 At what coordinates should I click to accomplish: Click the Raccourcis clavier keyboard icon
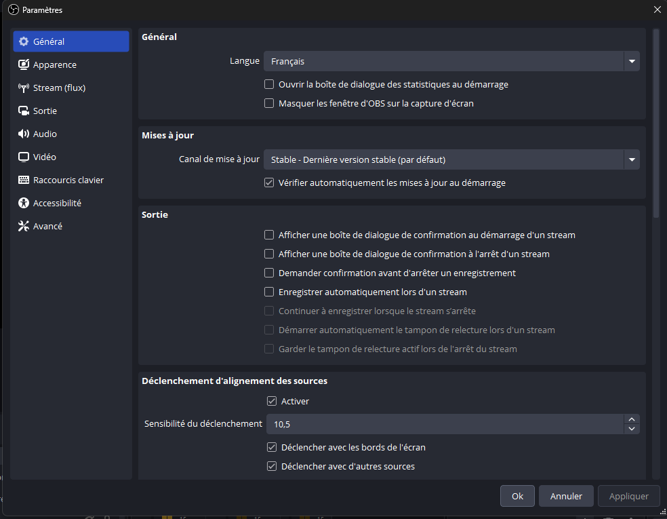24,180
